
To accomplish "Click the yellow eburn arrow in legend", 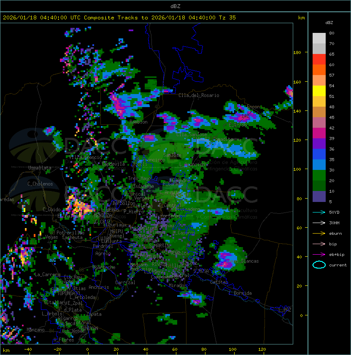I will pyautogui.click(x=319, y=234).
